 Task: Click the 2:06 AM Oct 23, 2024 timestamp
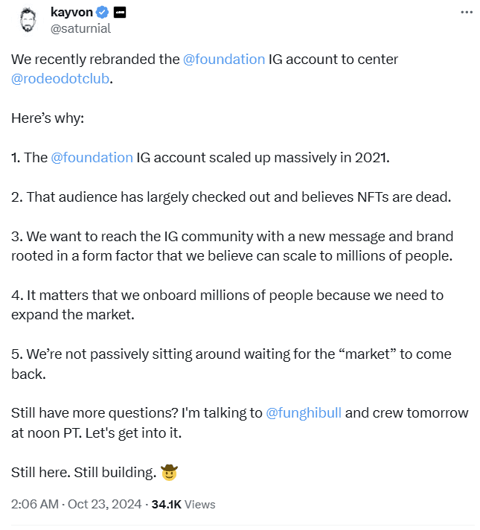point(76,504)
